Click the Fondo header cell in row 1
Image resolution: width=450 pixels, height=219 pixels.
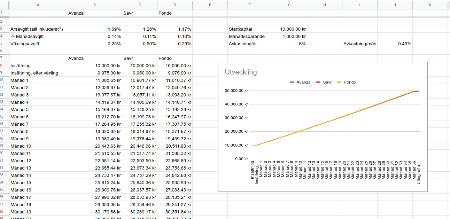pos(174,13)
